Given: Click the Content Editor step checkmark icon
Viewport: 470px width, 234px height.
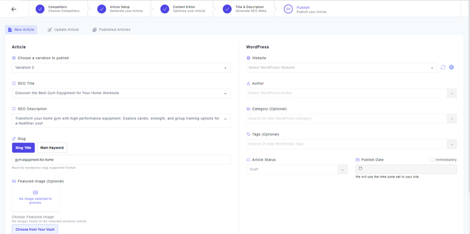Looking at the screenshot, I should click(165, 9).
